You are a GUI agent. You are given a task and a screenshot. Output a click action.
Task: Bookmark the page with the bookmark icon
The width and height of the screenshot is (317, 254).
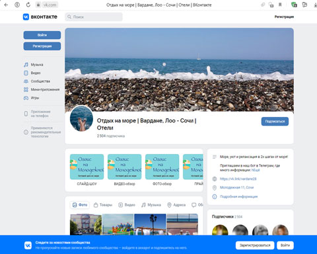pyautogui.click(x=280, y=5)
